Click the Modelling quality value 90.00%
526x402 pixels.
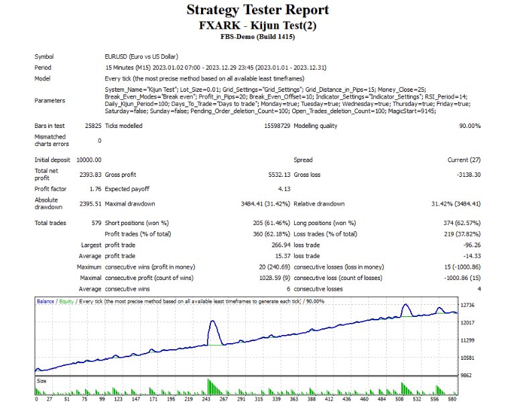[470, 126]
